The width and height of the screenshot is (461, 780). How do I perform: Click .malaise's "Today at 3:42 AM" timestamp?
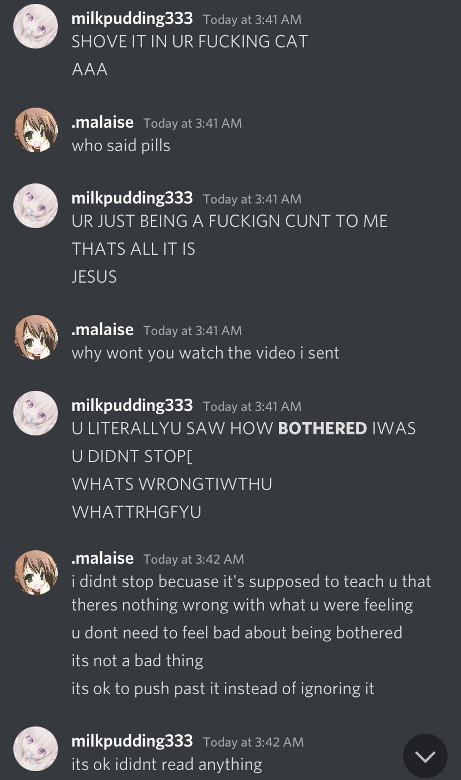click(x=194, y=559)
